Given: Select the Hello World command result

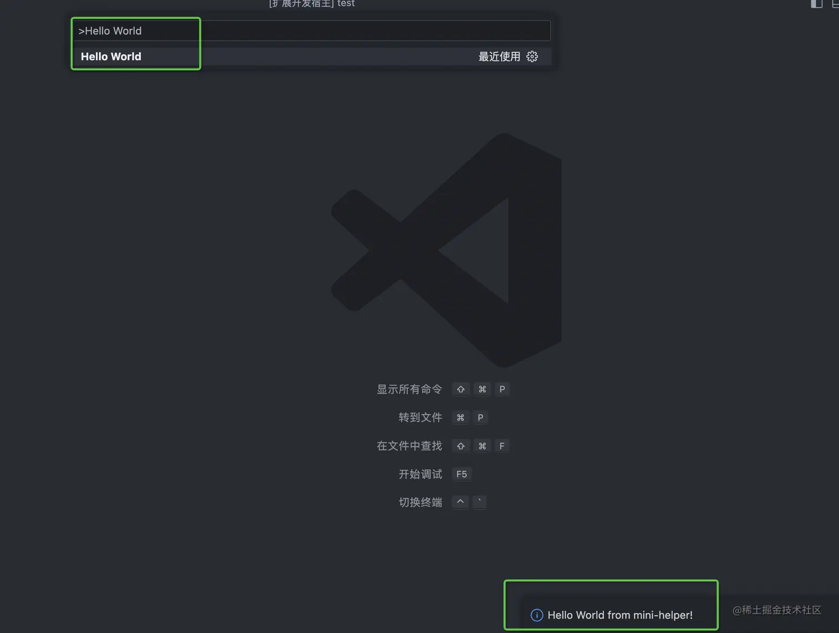Looking at the screenshot, I should point(312,57).
